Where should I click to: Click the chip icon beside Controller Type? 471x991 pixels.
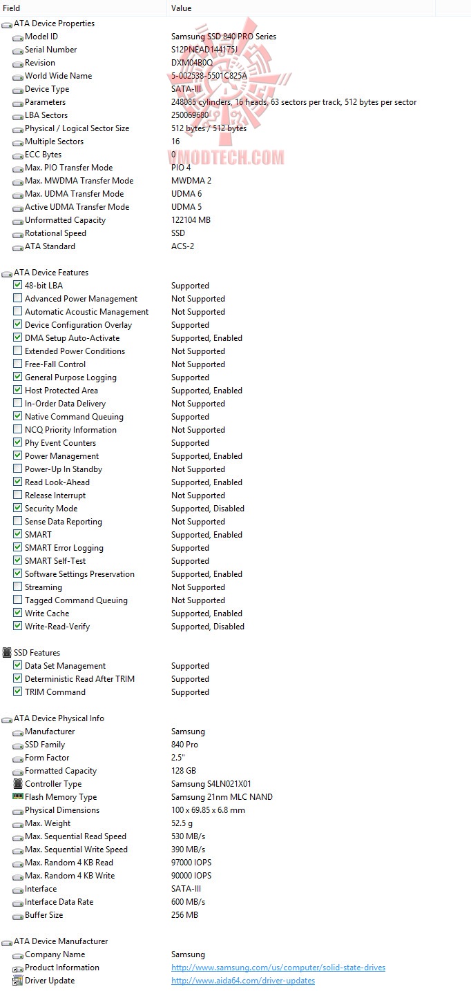tap(18, 784)
